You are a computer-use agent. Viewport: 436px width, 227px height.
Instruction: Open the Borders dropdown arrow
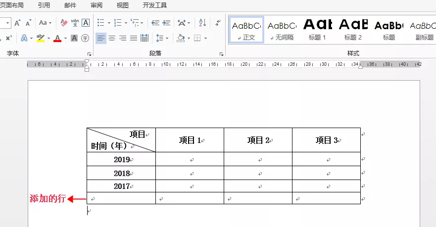click(205, 39)
